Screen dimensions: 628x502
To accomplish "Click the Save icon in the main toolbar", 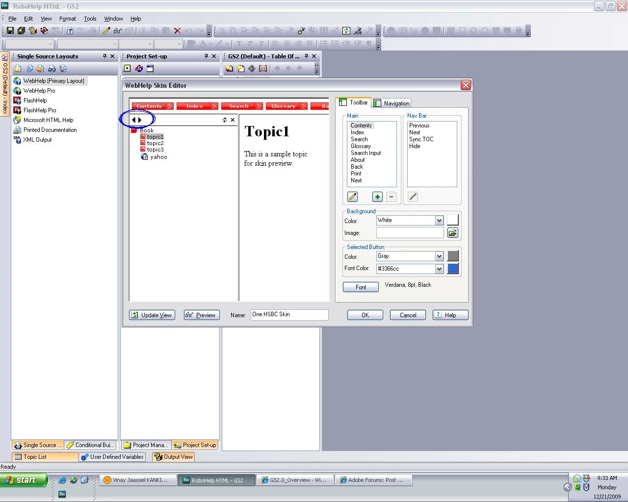I will (10, 30).
